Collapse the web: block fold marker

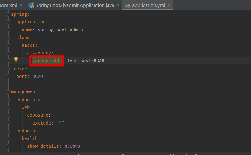click(x=8, y=108)
